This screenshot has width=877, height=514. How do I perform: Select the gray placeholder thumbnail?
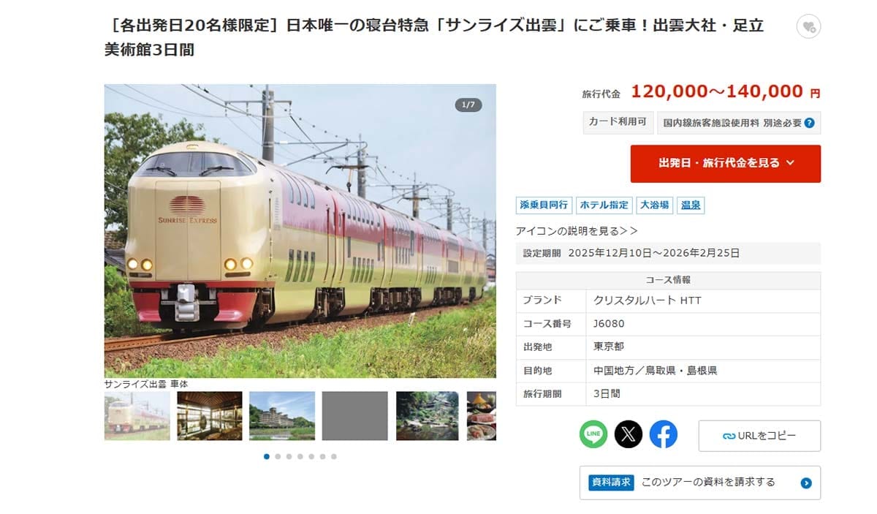355,416
